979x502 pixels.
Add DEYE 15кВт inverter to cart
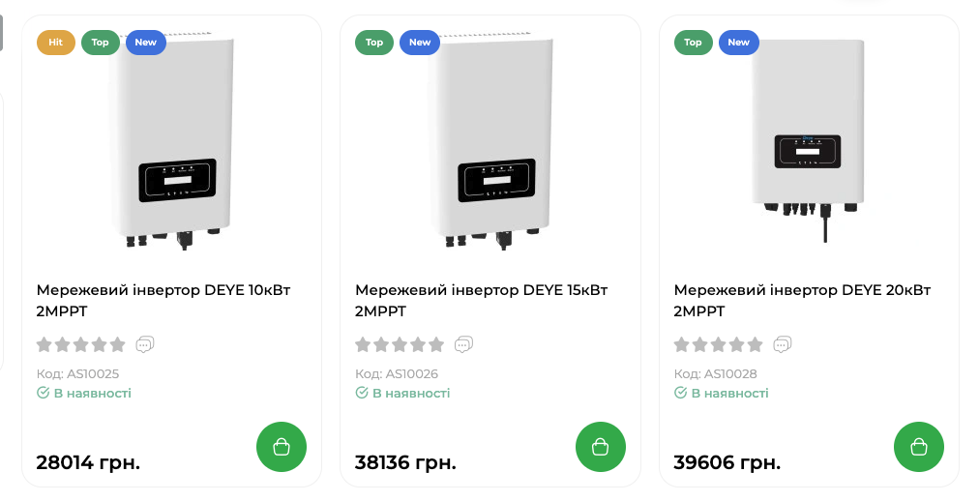pyautogui.click(x=600, y=447)
